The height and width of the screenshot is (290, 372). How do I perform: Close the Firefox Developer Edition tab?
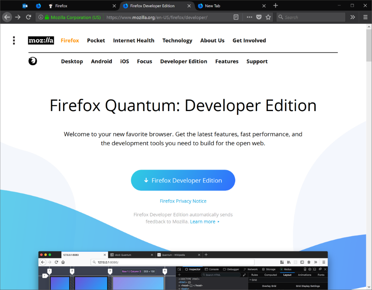189,6
